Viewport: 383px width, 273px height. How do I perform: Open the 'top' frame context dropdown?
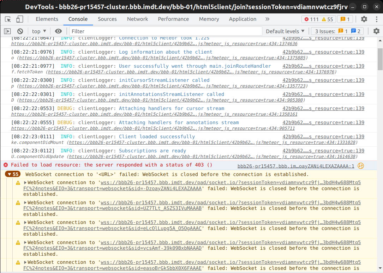click(38, 31)
